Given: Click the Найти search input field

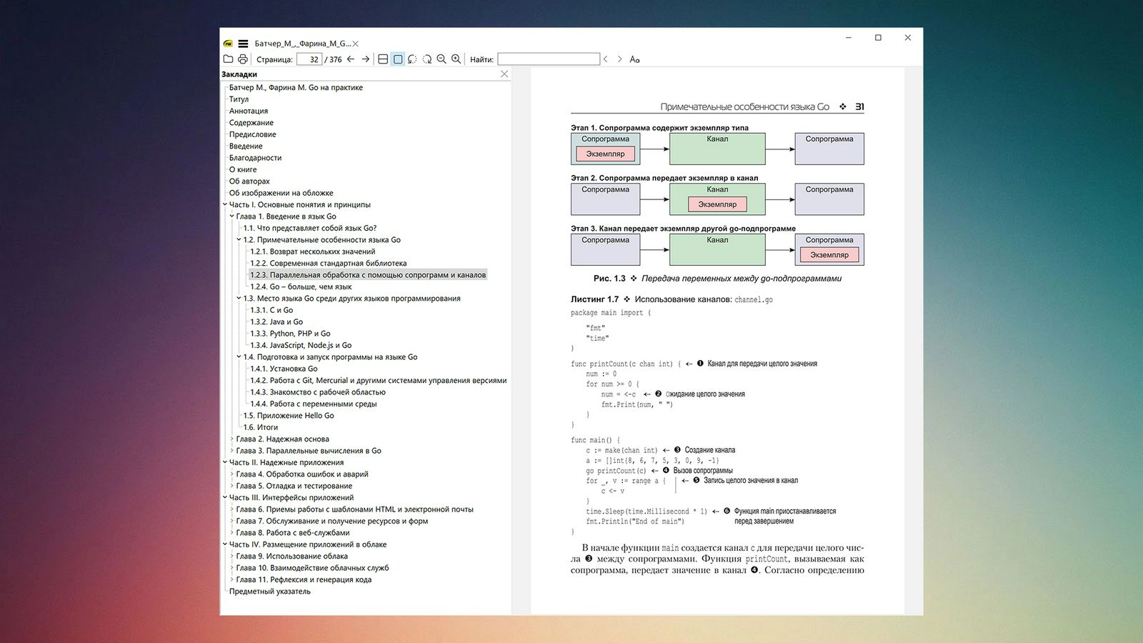Looking at the screenshot, I should [548, 59].
